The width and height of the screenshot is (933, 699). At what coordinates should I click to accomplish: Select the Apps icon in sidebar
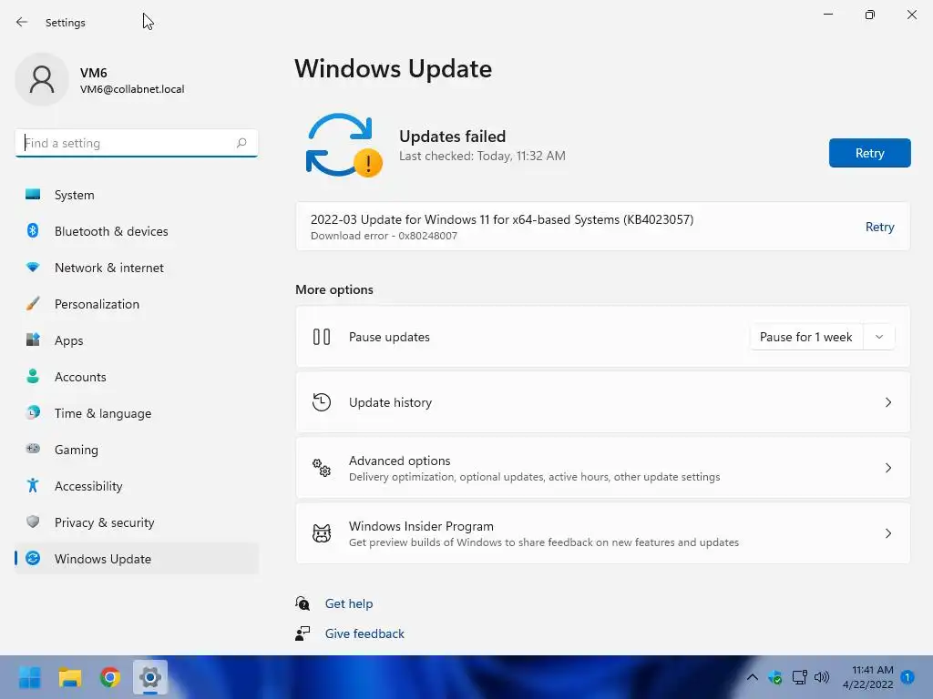pyautogui.click(x=33, y=340)
